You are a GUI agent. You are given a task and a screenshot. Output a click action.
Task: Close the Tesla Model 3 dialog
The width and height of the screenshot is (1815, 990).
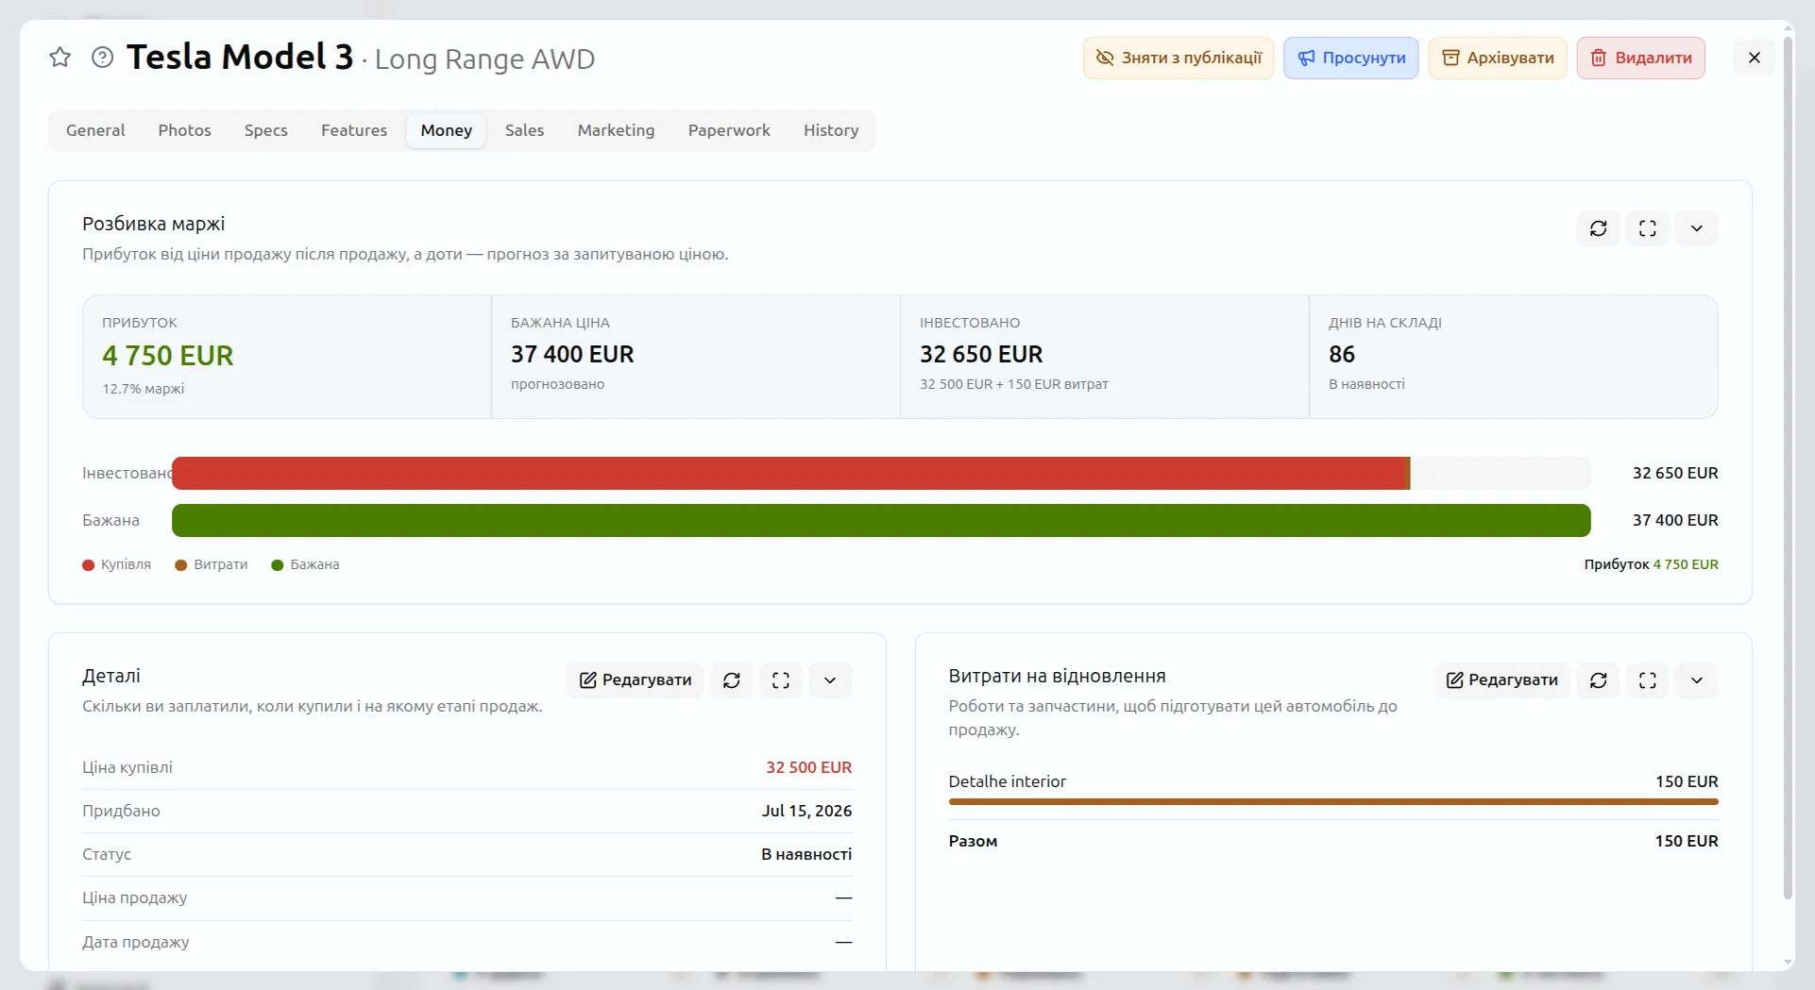(1755, 58)
